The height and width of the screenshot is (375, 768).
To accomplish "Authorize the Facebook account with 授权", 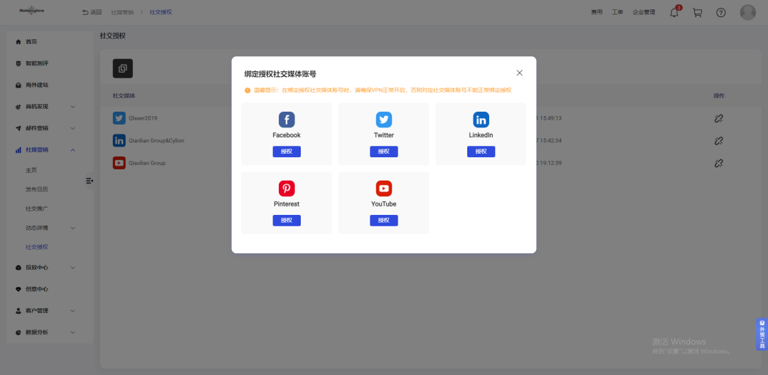I will [x=287, y=152].
